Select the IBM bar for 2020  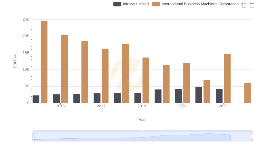tap(166, 84)
